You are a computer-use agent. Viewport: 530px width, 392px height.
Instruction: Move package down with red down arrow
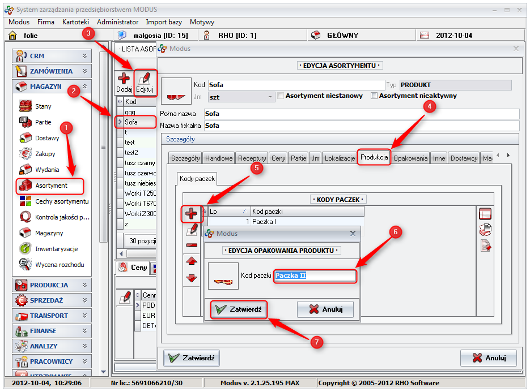tap(192, 278)
